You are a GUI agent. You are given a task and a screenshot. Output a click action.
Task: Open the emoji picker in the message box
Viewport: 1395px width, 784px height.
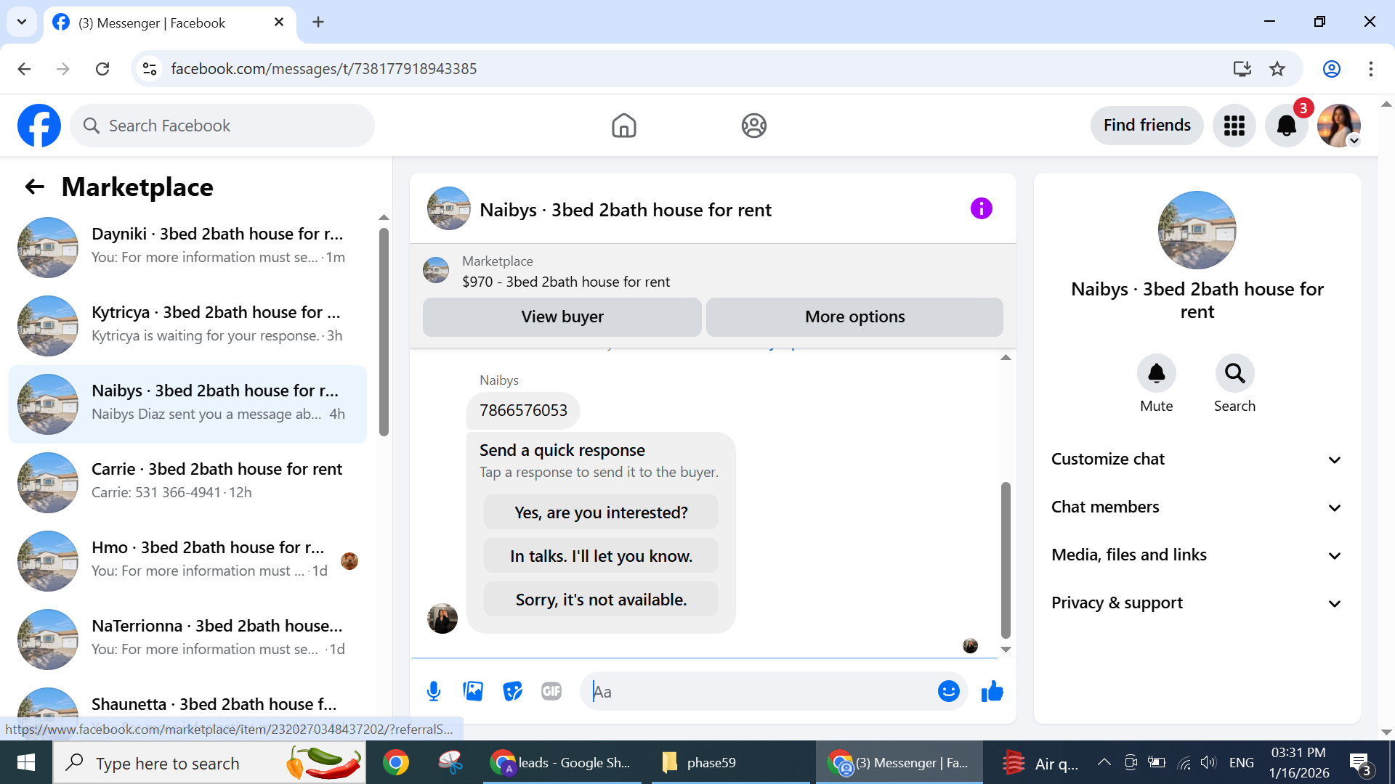[948, 691]
